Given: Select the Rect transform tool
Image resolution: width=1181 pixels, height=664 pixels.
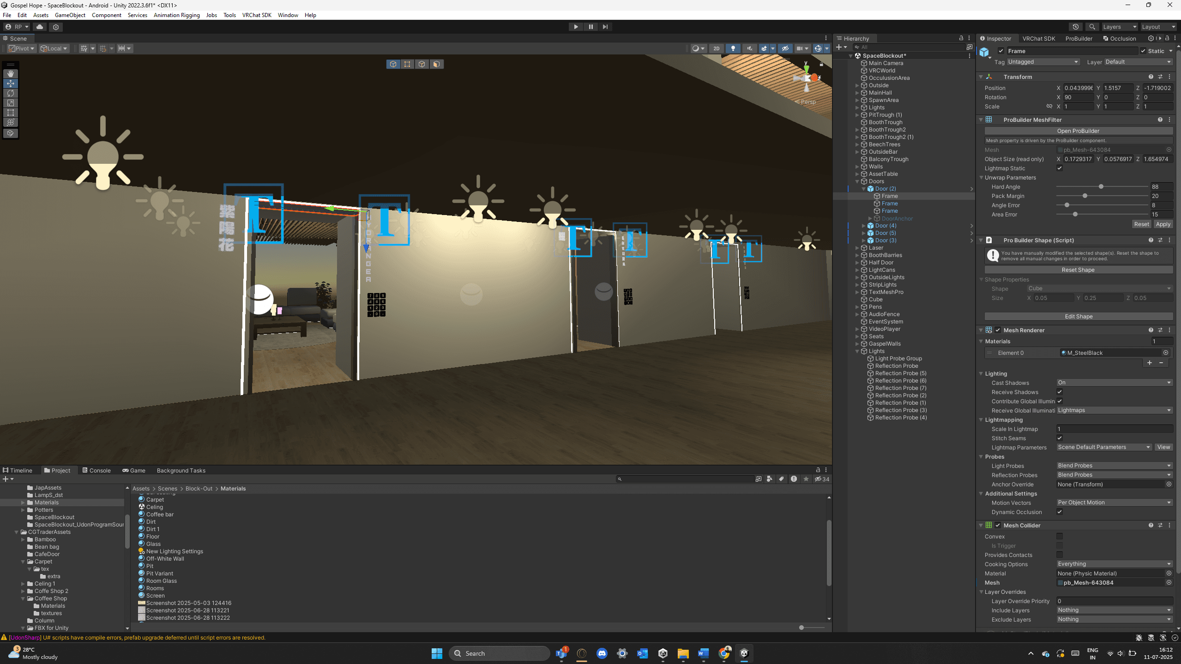Looking at the screenshot, I should tap(11, 113).
